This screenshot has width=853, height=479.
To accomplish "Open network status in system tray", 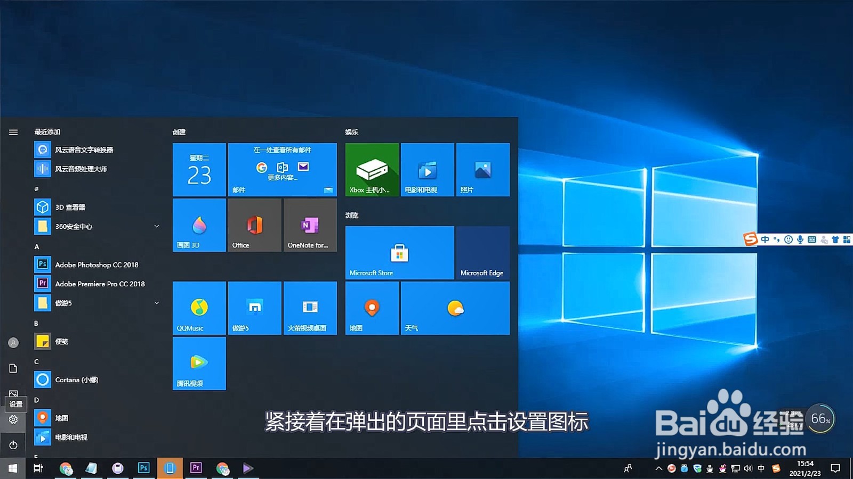I will point(736,468).
